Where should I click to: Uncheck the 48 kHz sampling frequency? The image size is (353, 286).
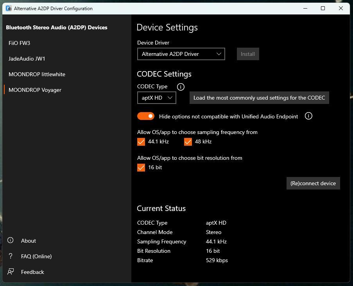pyautogui.click(x=188, y=142)
